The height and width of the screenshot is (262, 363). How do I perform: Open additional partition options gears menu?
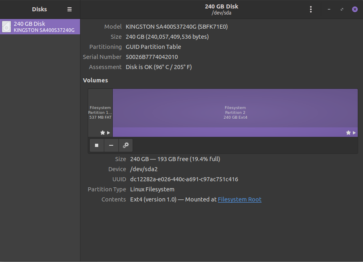click(126, 145)
